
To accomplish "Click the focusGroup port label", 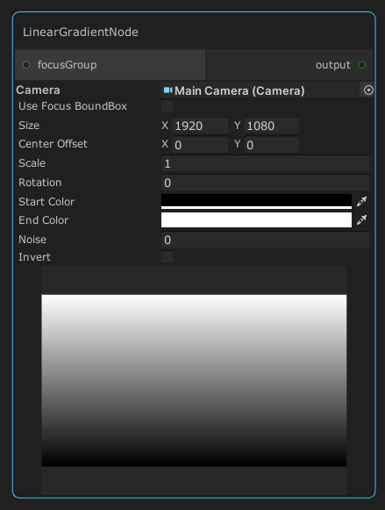I will [x=67, y=65].
